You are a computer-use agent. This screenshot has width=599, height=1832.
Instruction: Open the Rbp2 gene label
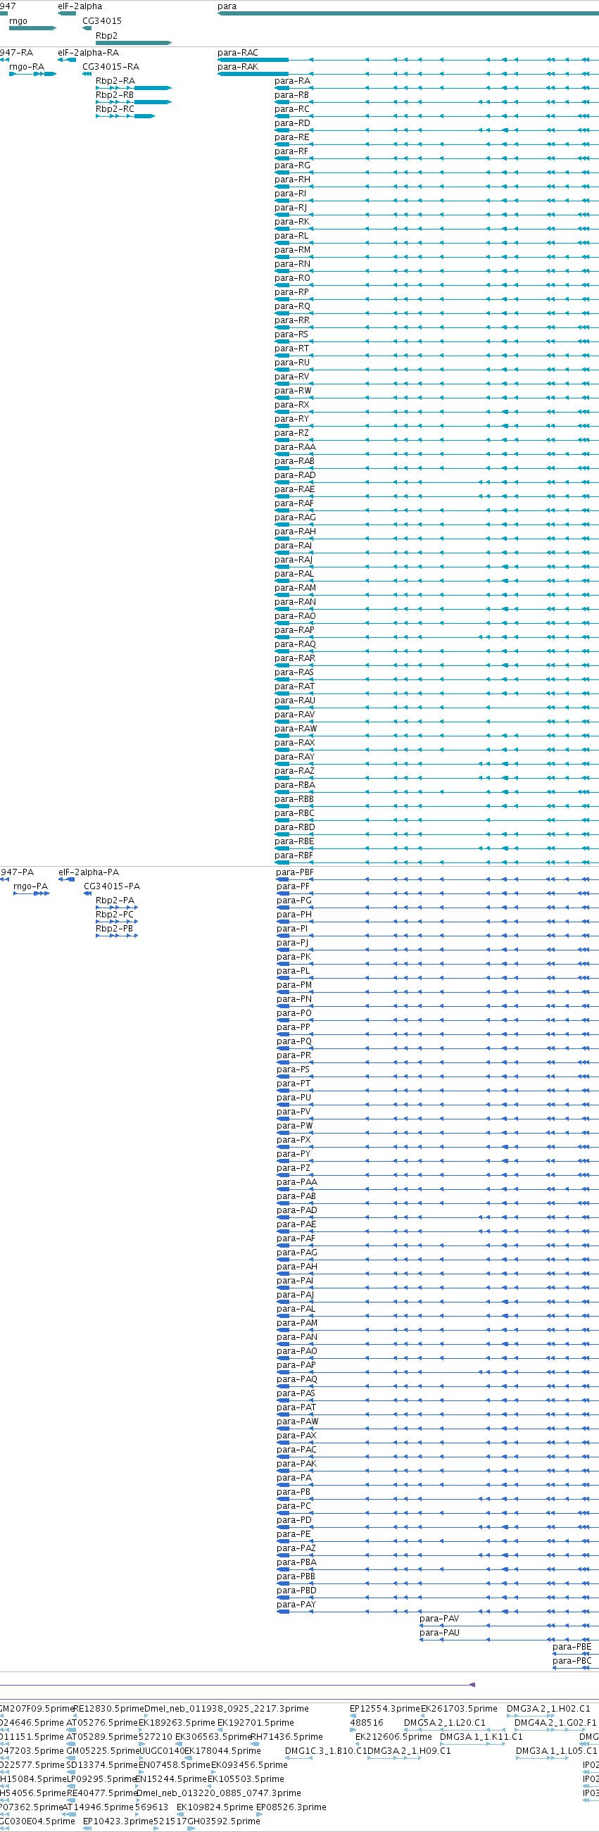point(107,36)
